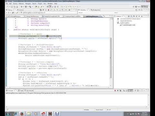
Task: Switch to the Debug perspective button
Action: pyautogui.click(x=145, y=7)
